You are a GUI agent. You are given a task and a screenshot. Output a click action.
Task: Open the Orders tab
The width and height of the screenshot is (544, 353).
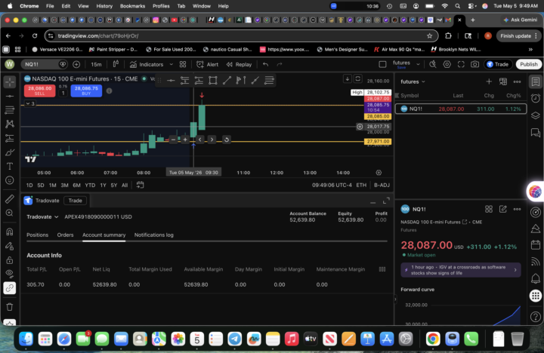coord(65,235)
